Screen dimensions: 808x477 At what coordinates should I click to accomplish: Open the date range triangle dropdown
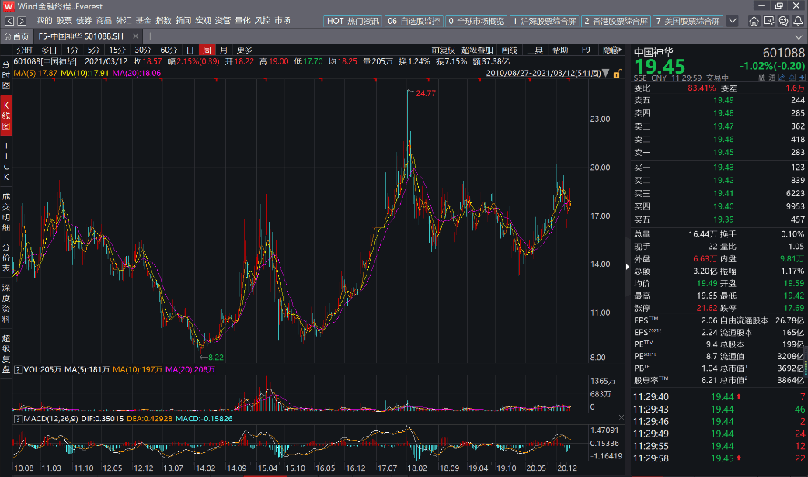605,73
